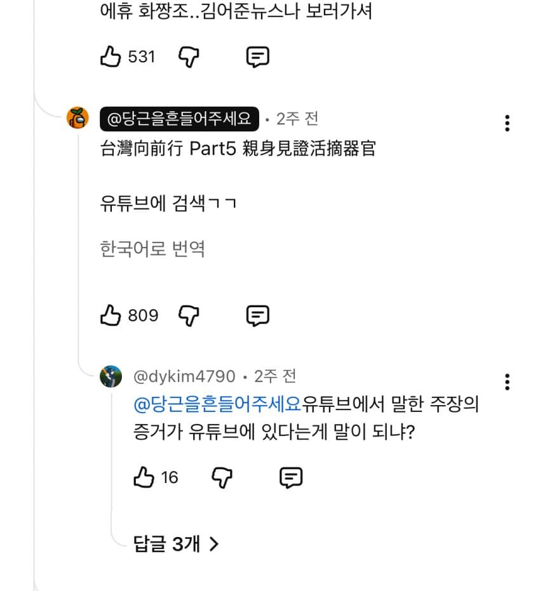540x591 pixels.
Task: Open more options menu for @dykim4790 reply
Action: click(x=506, y=382)
